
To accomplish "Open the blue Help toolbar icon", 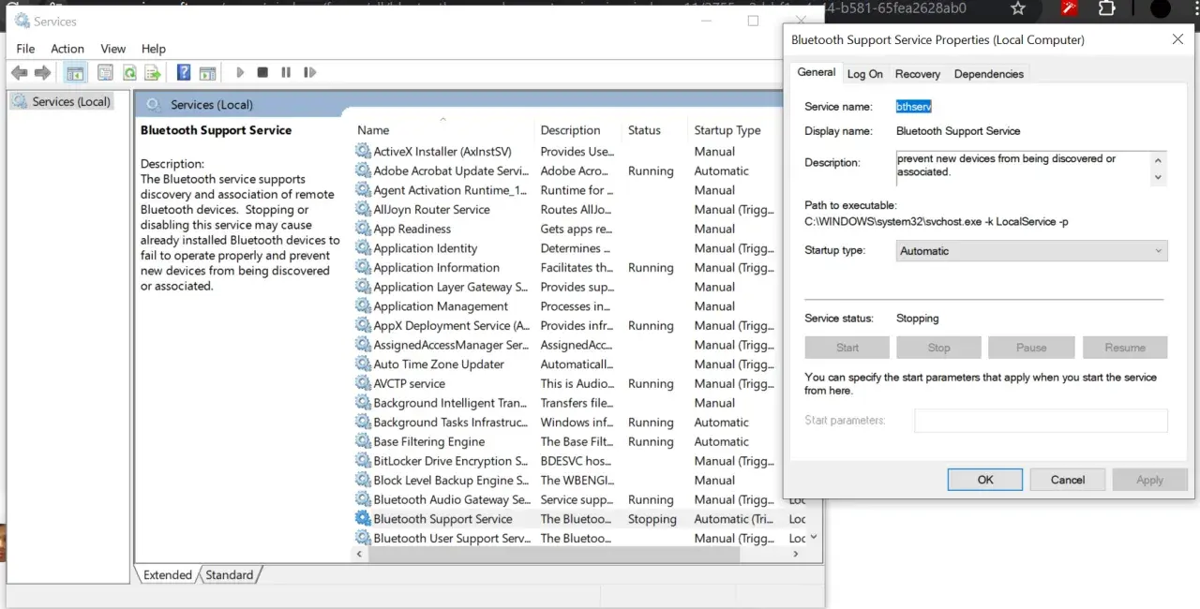I will (184, 73).
